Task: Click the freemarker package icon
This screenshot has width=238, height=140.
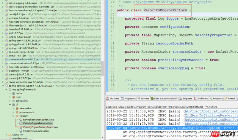Action: click(x=17, y=108)
